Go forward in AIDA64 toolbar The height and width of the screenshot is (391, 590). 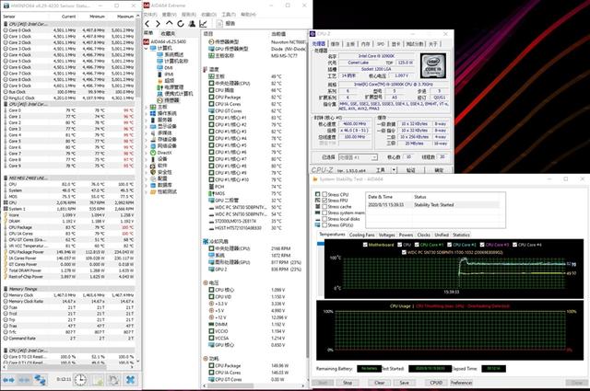tap(158, 24)
